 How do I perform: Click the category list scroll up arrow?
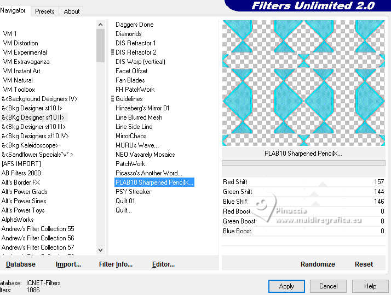[101, 25]
